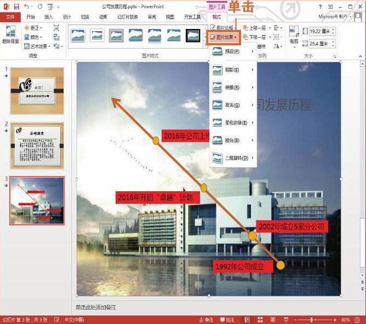Screen dimensions: 366x324
Task: Collapse the ribbon with the chevron
Action: click(x=361, y=56)
